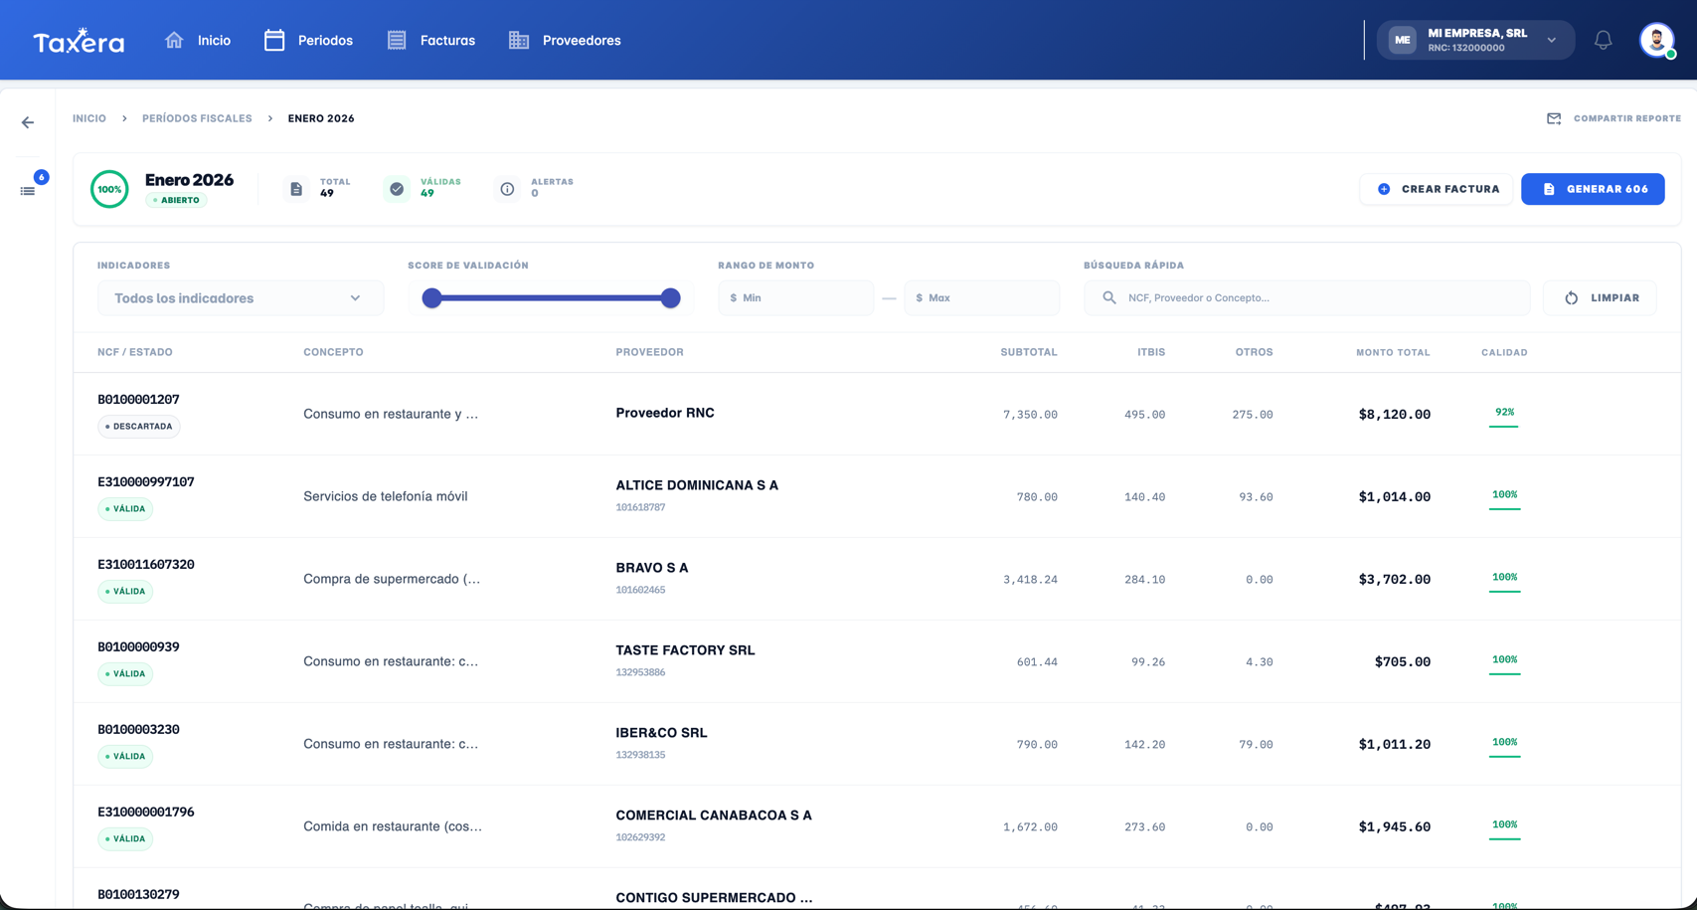Open the Todos los indicadores dropdown

pyautogui.click(x=241, y=298)
